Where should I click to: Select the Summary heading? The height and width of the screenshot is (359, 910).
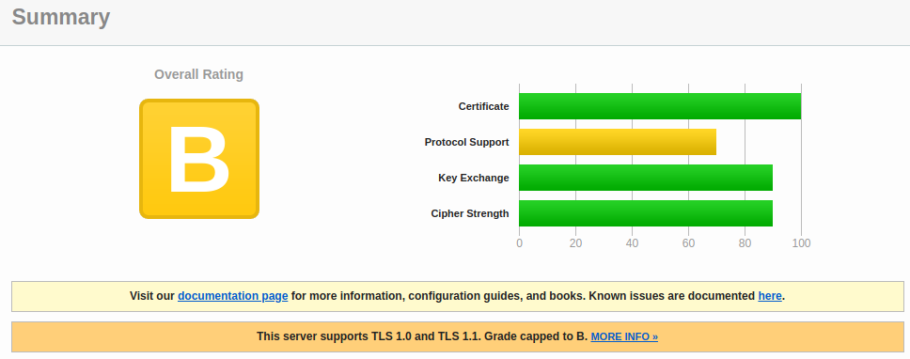coord(61,17)
